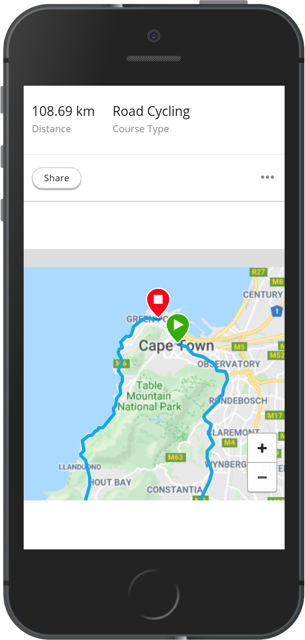Click the Cape Town city label
This screenshot has width=305, height=640.
pyautogui.click(x=176, y=346)
